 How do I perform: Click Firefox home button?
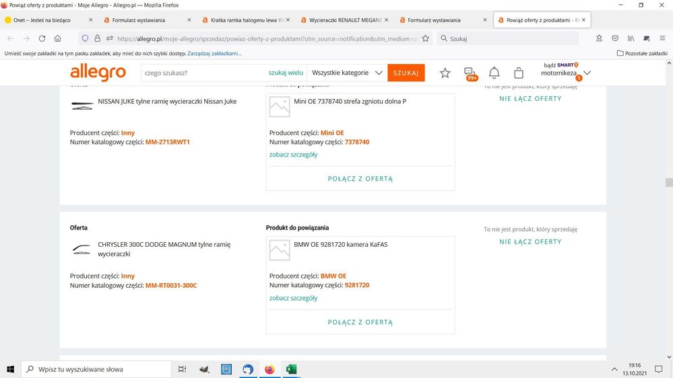[x=57, y=38]
